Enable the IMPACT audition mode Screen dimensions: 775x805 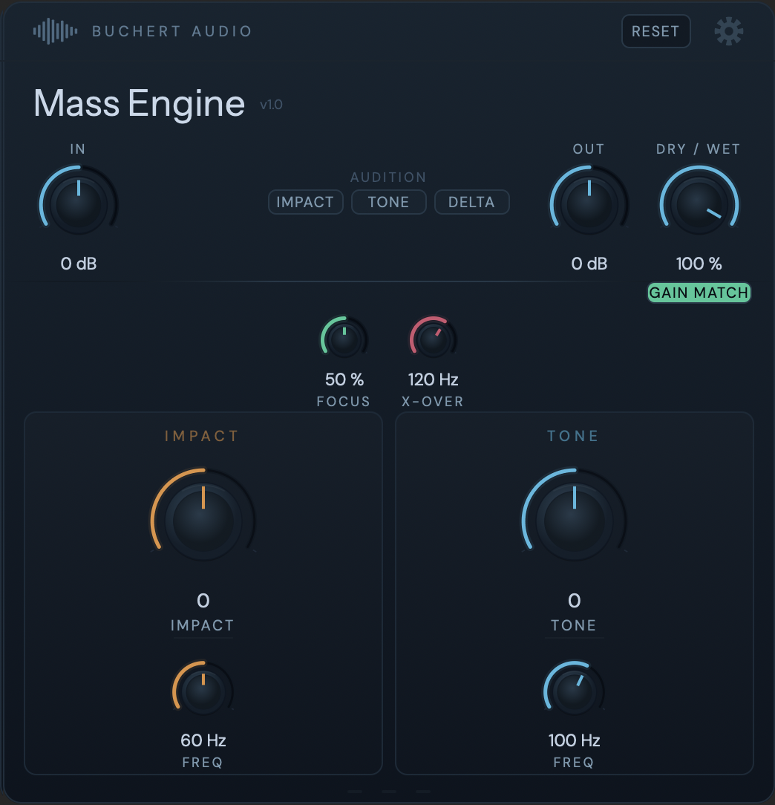click(305, 201)
